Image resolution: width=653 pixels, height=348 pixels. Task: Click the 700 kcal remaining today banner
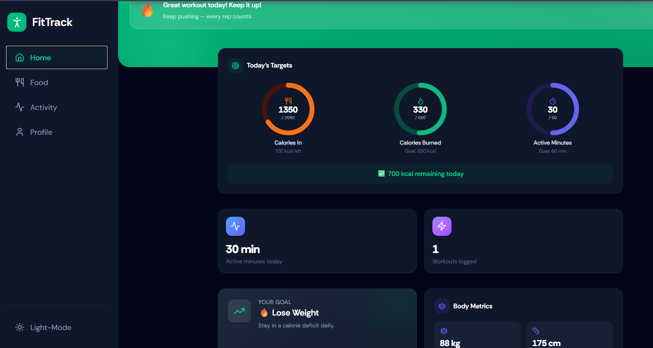coord(421,174)
